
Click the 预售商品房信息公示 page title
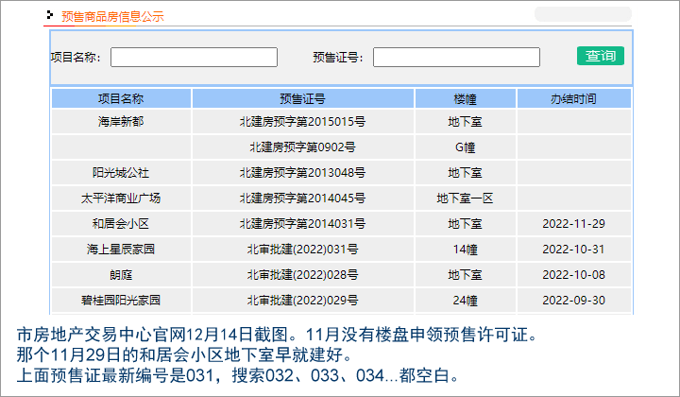coord(112,16)
